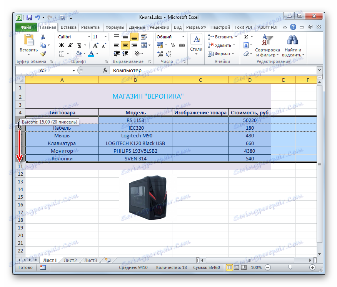Toggle middle vertical alignment
This screenshot has width=337, height=287.
coord(125,37)
